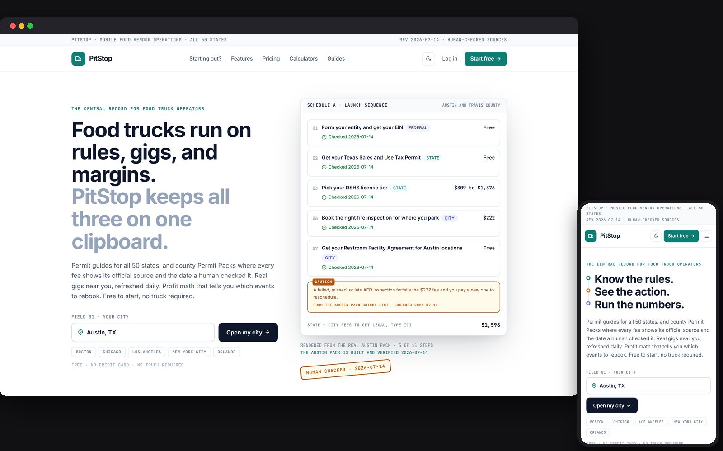Image resolution: width=723 pixels, height=451 pixels.
Task: Click check icon beside fire inspection step
Action: click(324, 227)
